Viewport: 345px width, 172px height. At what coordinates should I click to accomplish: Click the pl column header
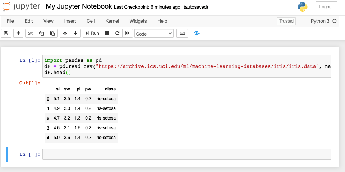click(x=79, y=89)
